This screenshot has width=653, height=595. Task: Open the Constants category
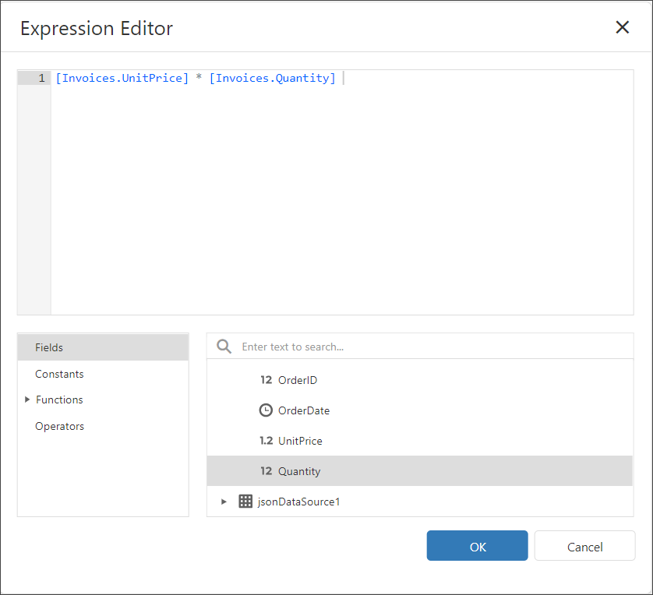59,374
